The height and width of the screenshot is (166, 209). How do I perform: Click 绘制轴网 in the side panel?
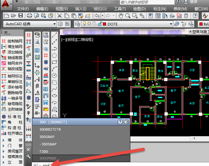click(12, 41)
